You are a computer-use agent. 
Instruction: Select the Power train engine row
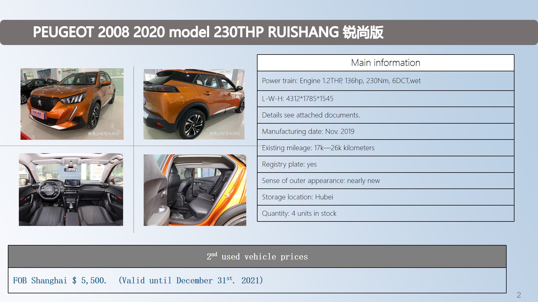point(341,81)
